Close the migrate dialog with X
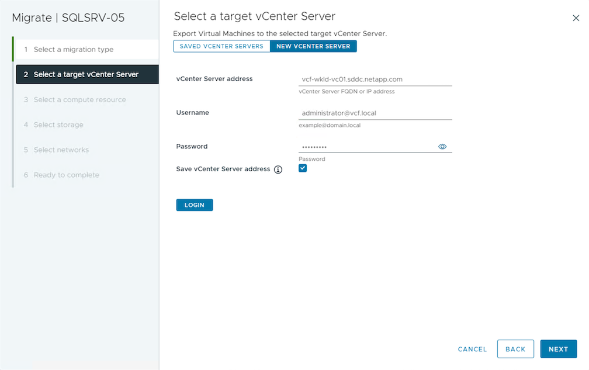This screenshot has height=370, width=589. 576,18
